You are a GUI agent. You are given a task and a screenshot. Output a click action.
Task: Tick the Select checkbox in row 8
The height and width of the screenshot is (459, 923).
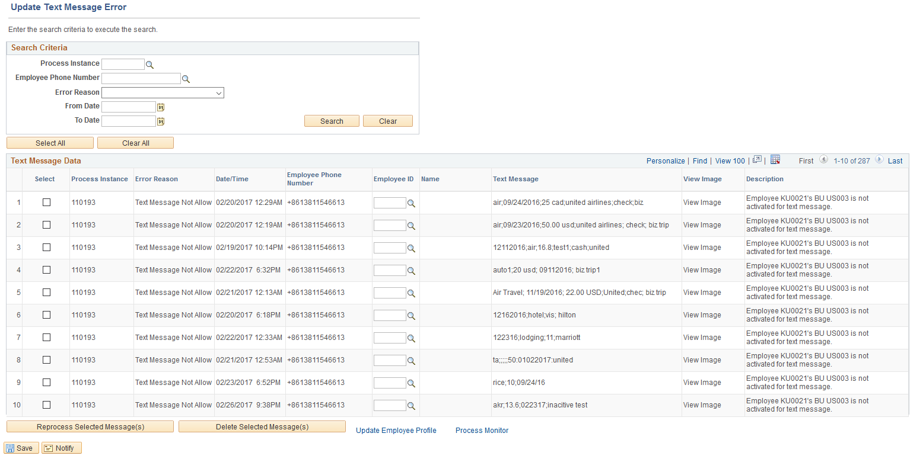pos(47,360)
